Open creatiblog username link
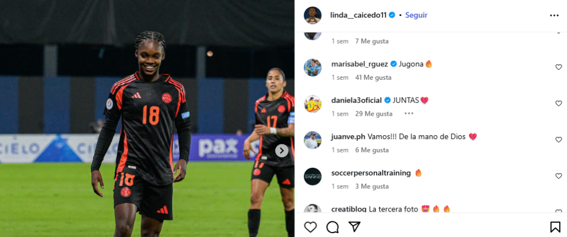567x237 pixels. point(349,209)
